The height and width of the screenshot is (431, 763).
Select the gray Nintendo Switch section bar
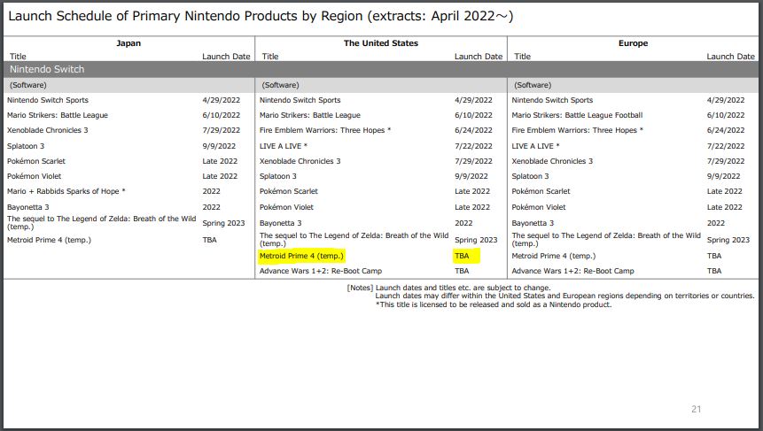pyautogui.click(x=381, y=69)
